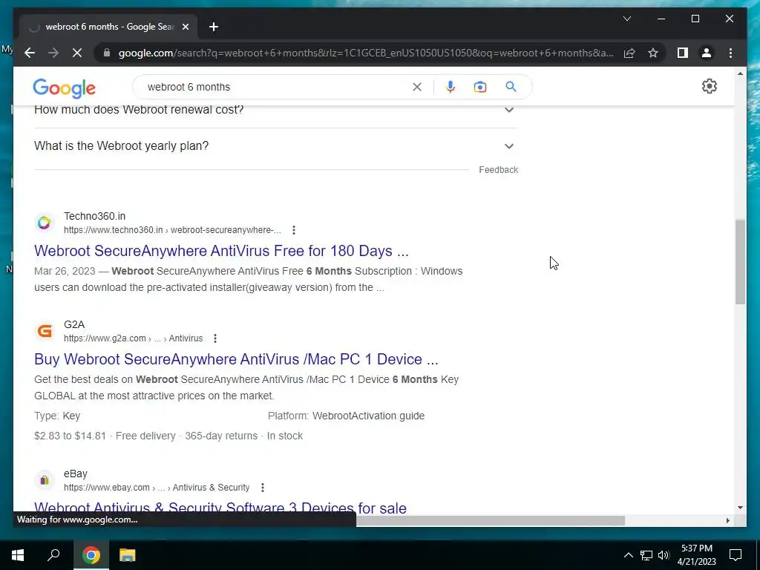Viewport: 760px width, 570px height.
Task: Click the vertical scrollbar thumb
Action: click(740, 262)
